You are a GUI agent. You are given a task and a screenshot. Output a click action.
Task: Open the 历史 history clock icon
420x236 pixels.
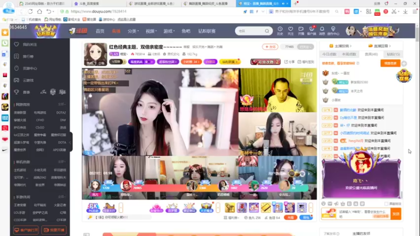coord(280,31)
